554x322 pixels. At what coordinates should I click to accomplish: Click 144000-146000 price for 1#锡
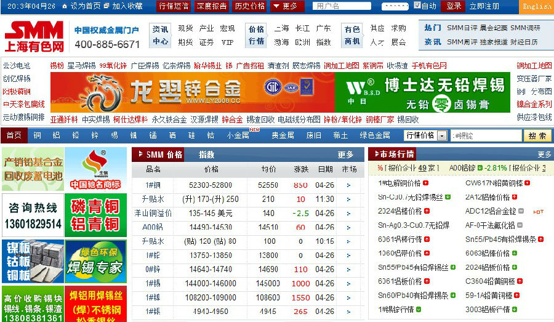click(211, 283)
